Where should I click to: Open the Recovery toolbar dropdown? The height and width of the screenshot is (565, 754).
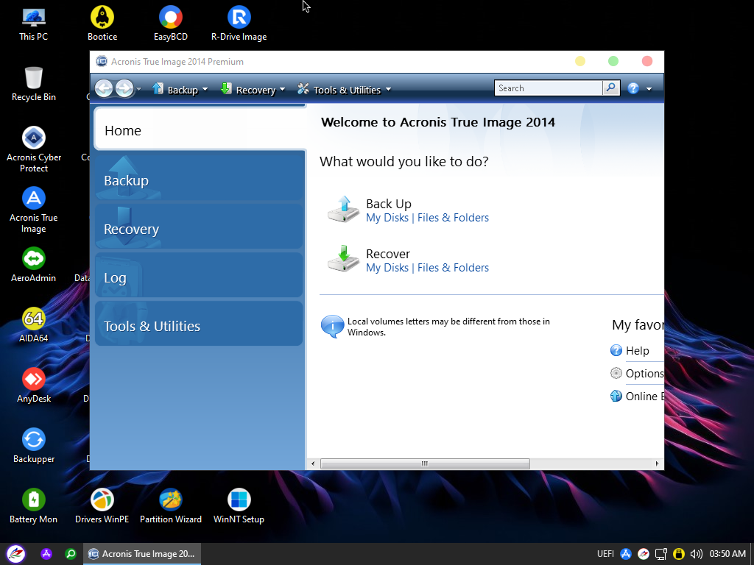253,89
